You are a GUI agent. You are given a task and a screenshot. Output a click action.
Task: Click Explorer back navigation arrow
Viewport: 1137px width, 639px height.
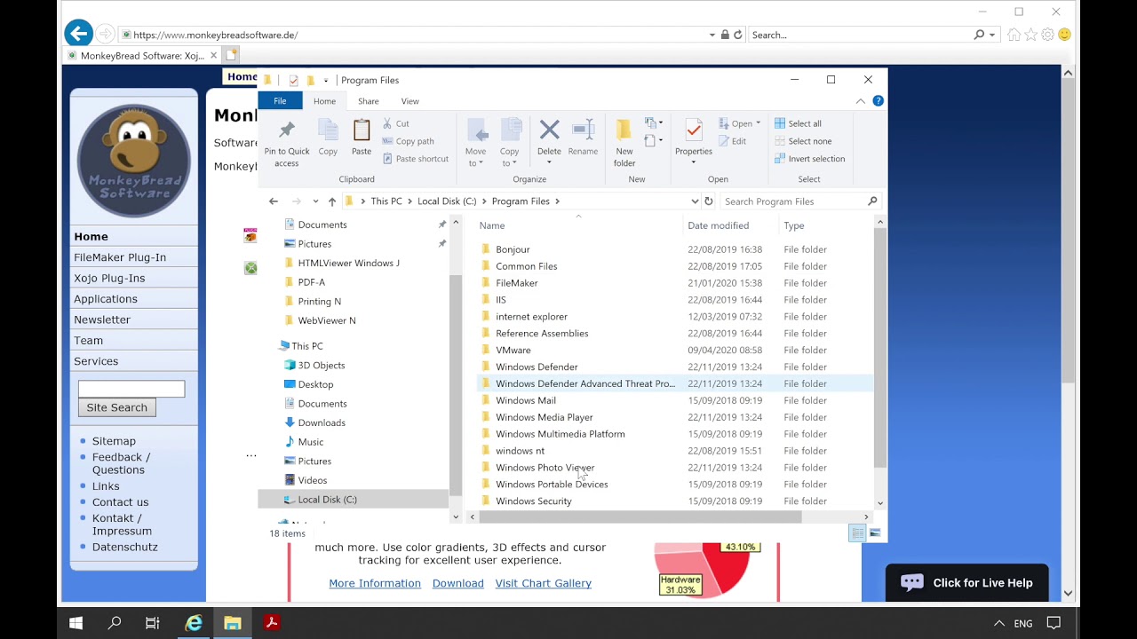point(274,201)
